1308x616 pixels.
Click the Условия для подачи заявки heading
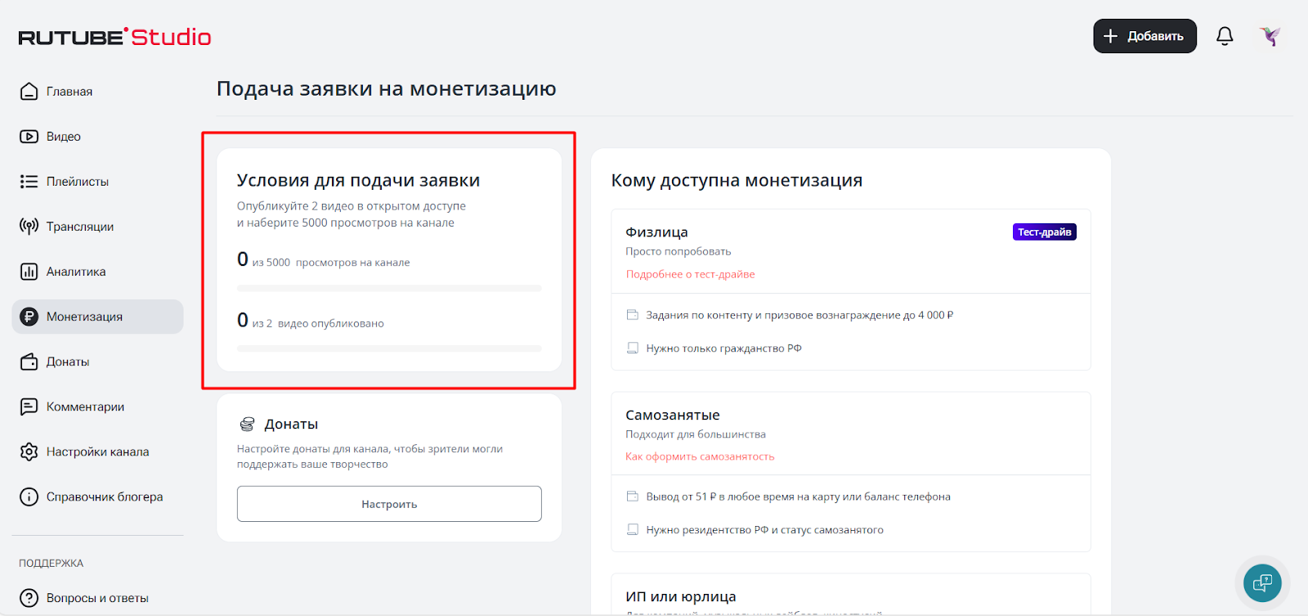coord(358,181)
